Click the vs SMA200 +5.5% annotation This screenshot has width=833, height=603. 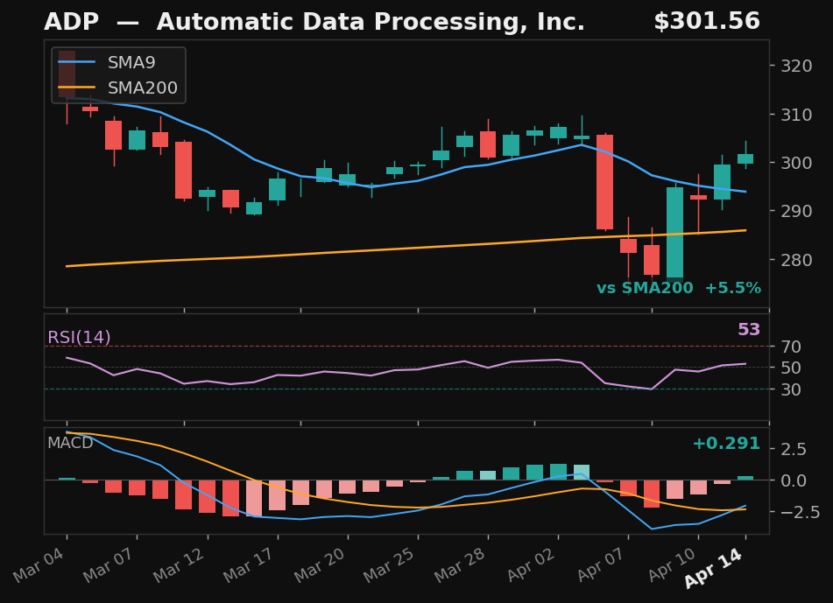[679, 288]
